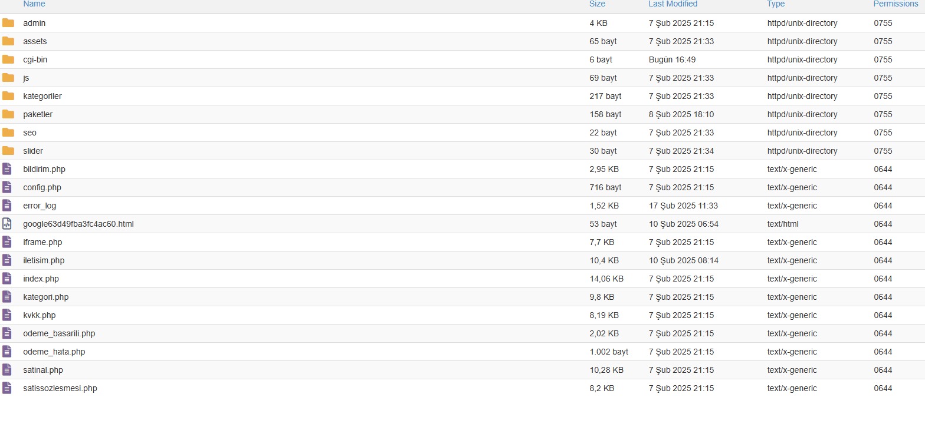
Task: Click the admin folder icon
Action: (8, 23)
